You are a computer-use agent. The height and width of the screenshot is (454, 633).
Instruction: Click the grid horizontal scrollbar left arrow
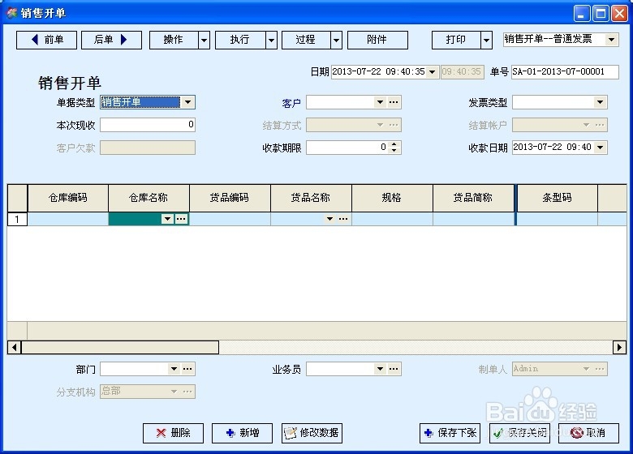click(x=14, y=347)
